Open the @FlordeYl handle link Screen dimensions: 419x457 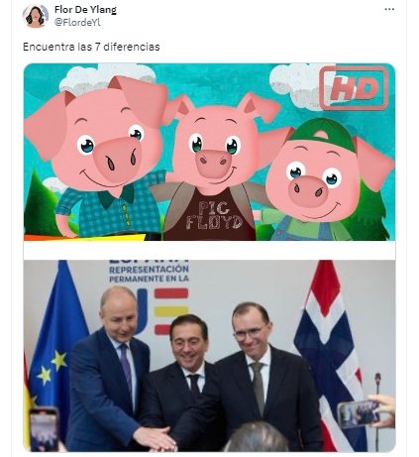tap(77, 23)
